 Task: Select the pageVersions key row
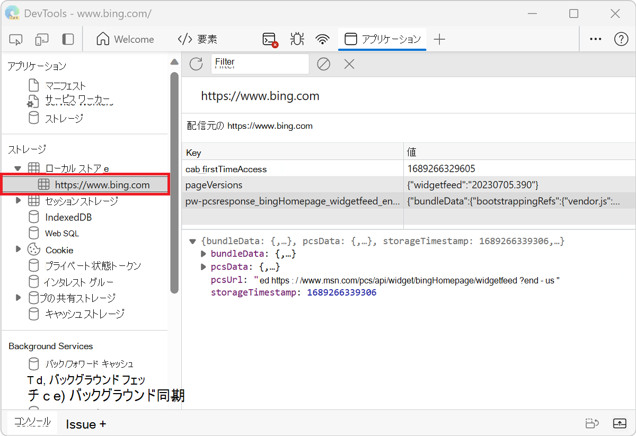[293, 185]
